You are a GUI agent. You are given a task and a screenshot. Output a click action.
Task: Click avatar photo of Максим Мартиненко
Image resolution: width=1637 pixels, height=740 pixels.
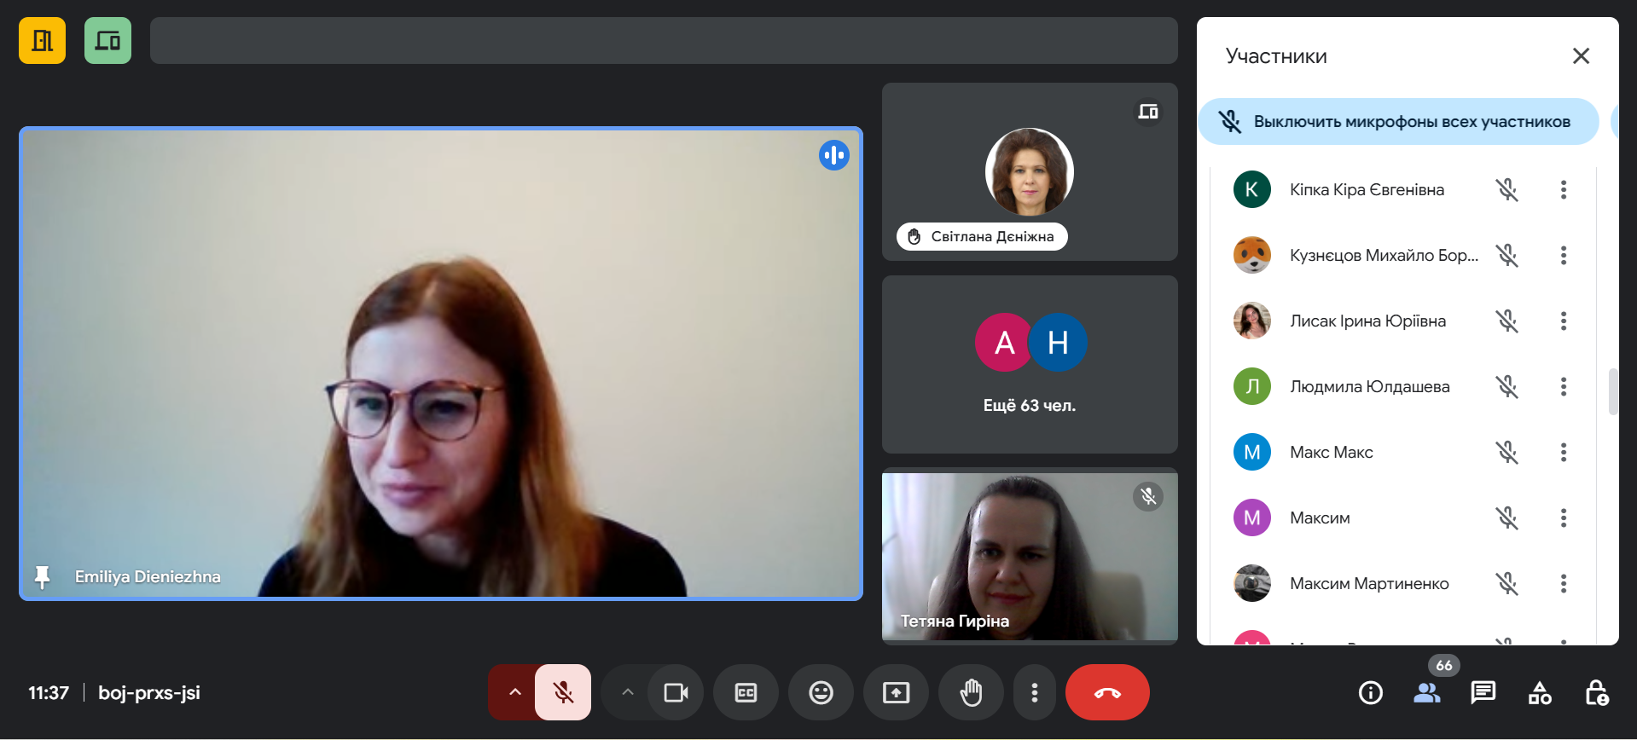point(1251,583)
